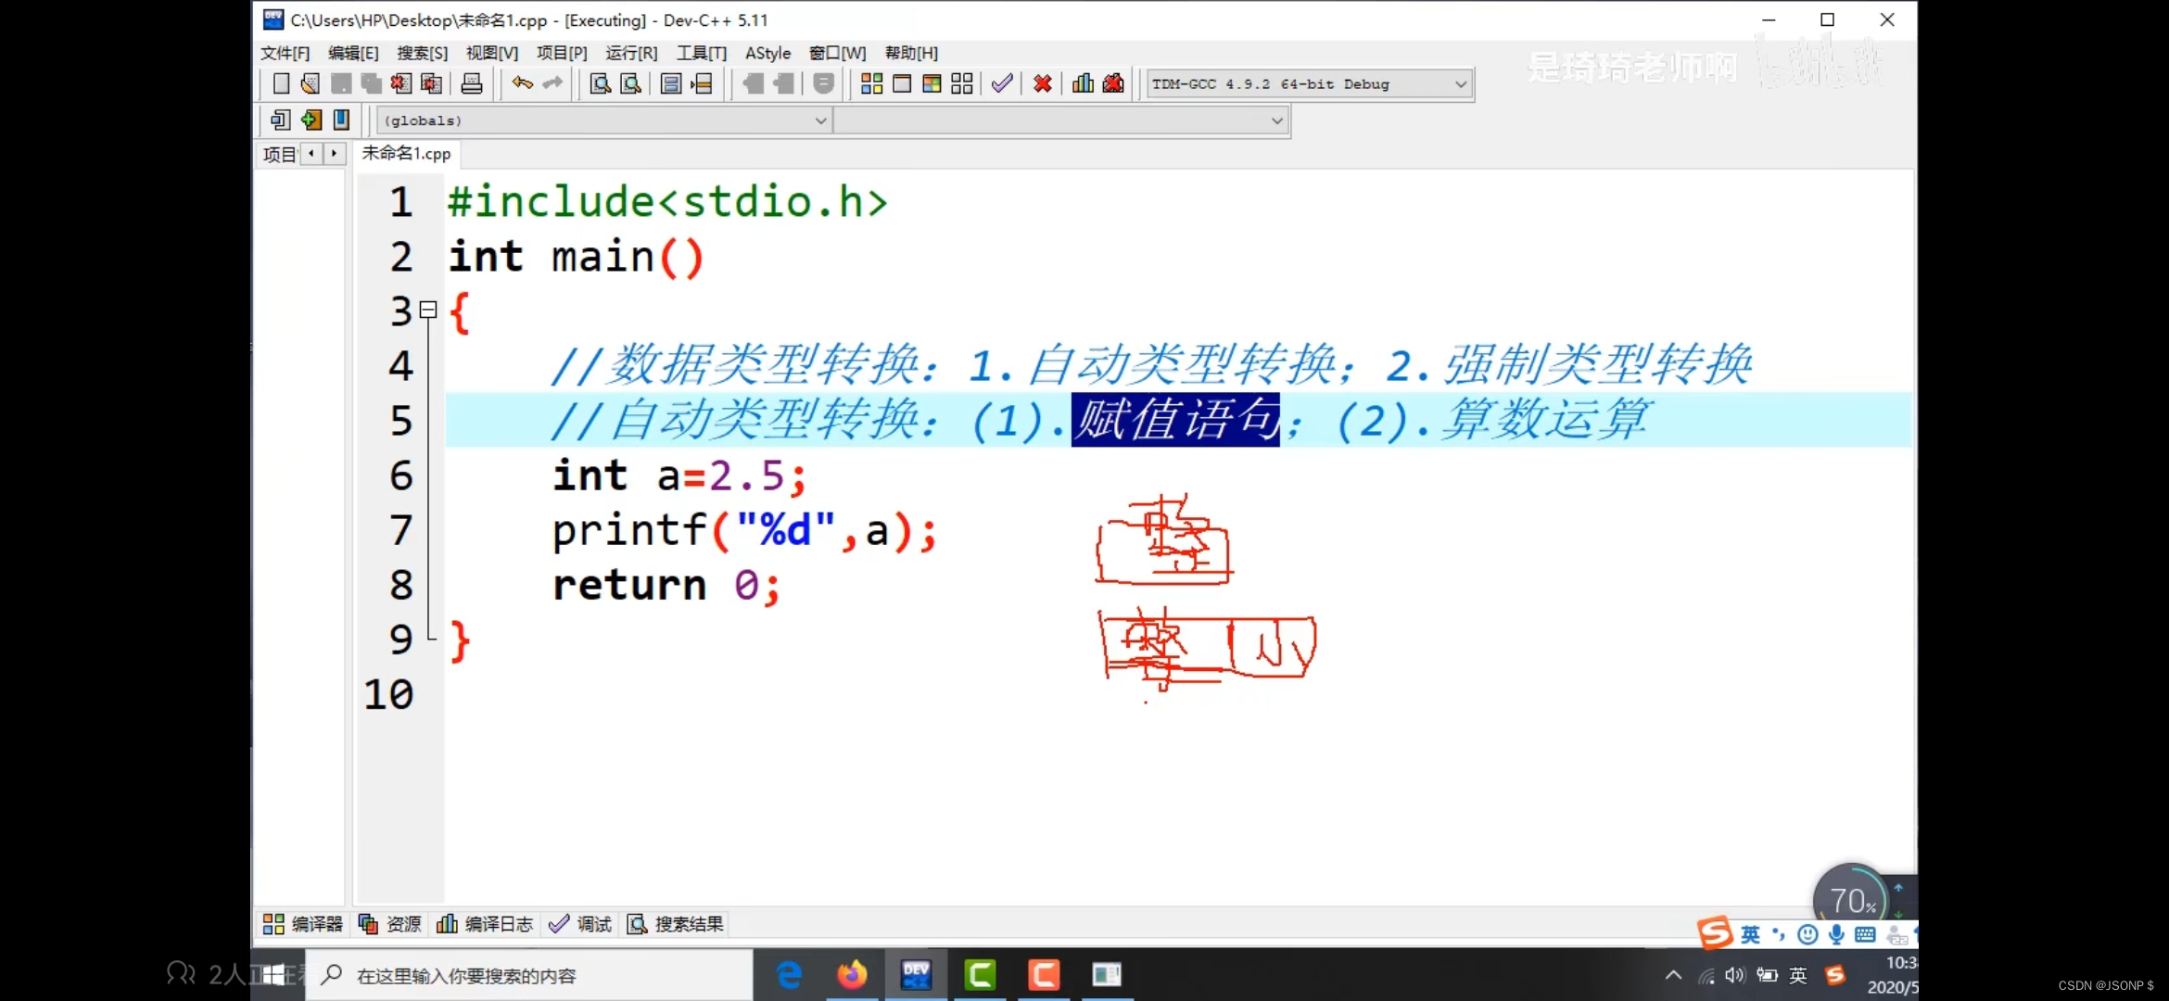Click the 搜索结果 button at bottom

coord(678,923)
